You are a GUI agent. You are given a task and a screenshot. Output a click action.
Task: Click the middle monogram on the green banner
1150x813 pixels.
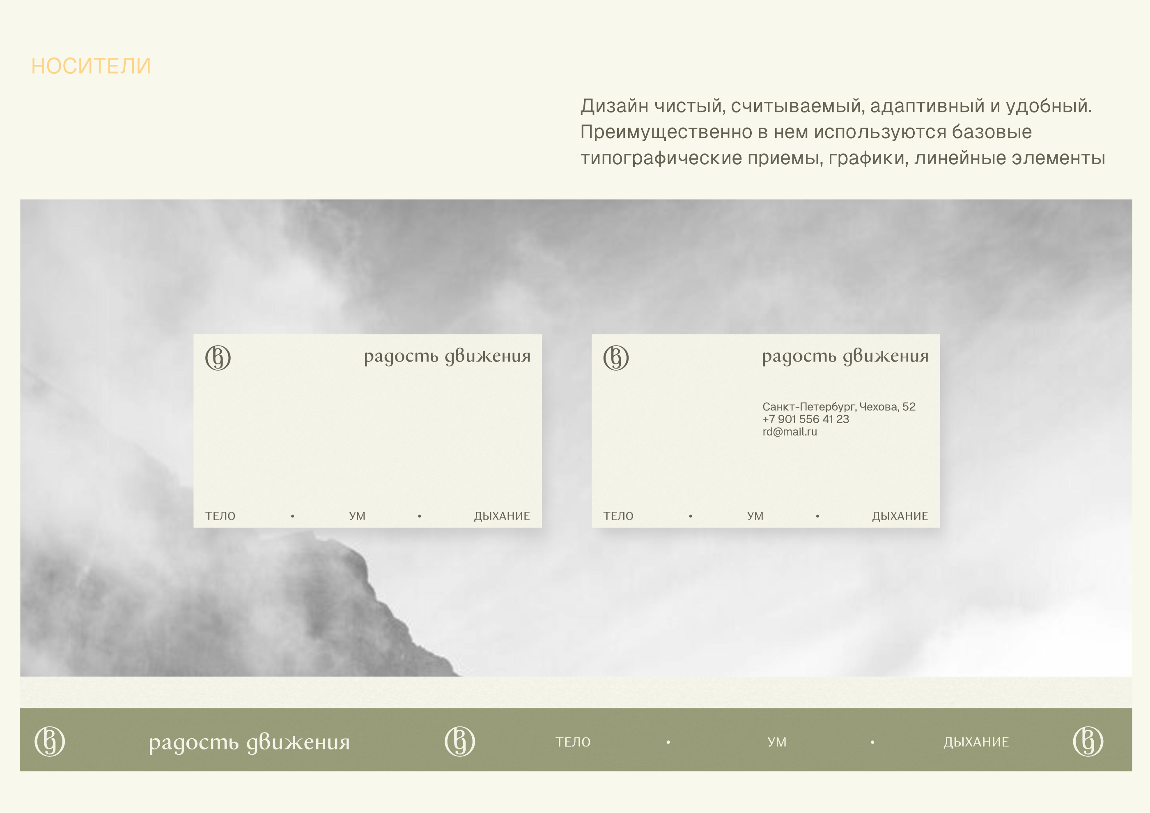(x=460, y=742)
